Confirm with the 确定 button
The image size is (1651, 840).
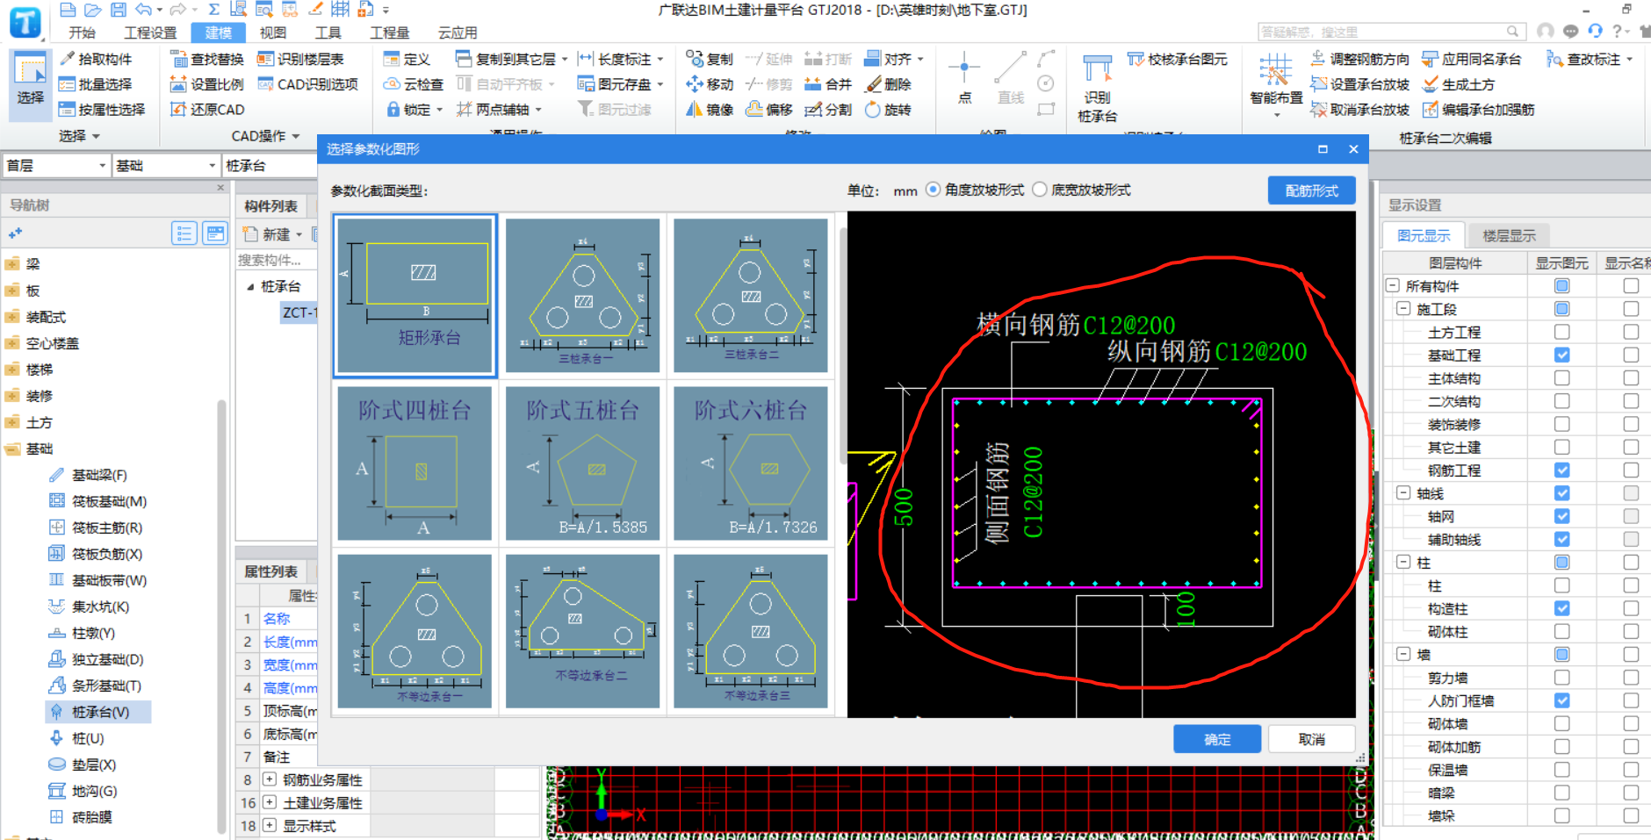(x=1217, y=739)
